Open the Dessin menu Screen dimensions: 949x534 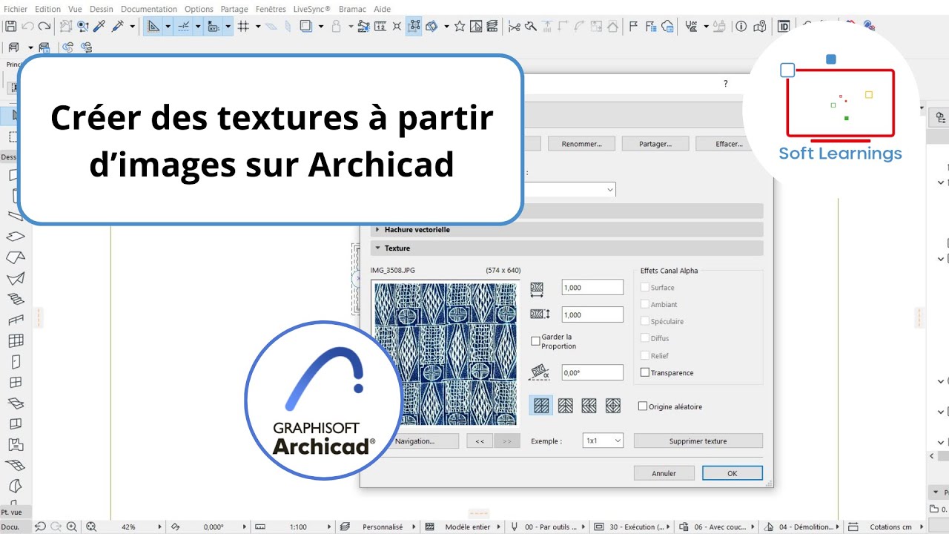102,9
